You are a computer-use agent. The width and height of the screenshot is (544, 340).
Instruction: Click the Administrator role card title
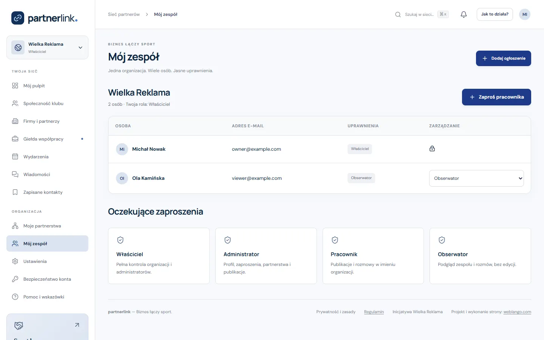coord(241,254)
